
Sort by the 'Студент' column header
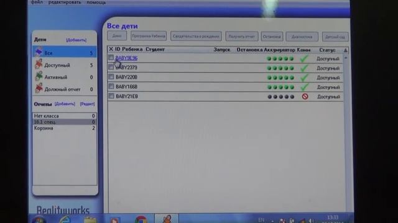(155, 50)
